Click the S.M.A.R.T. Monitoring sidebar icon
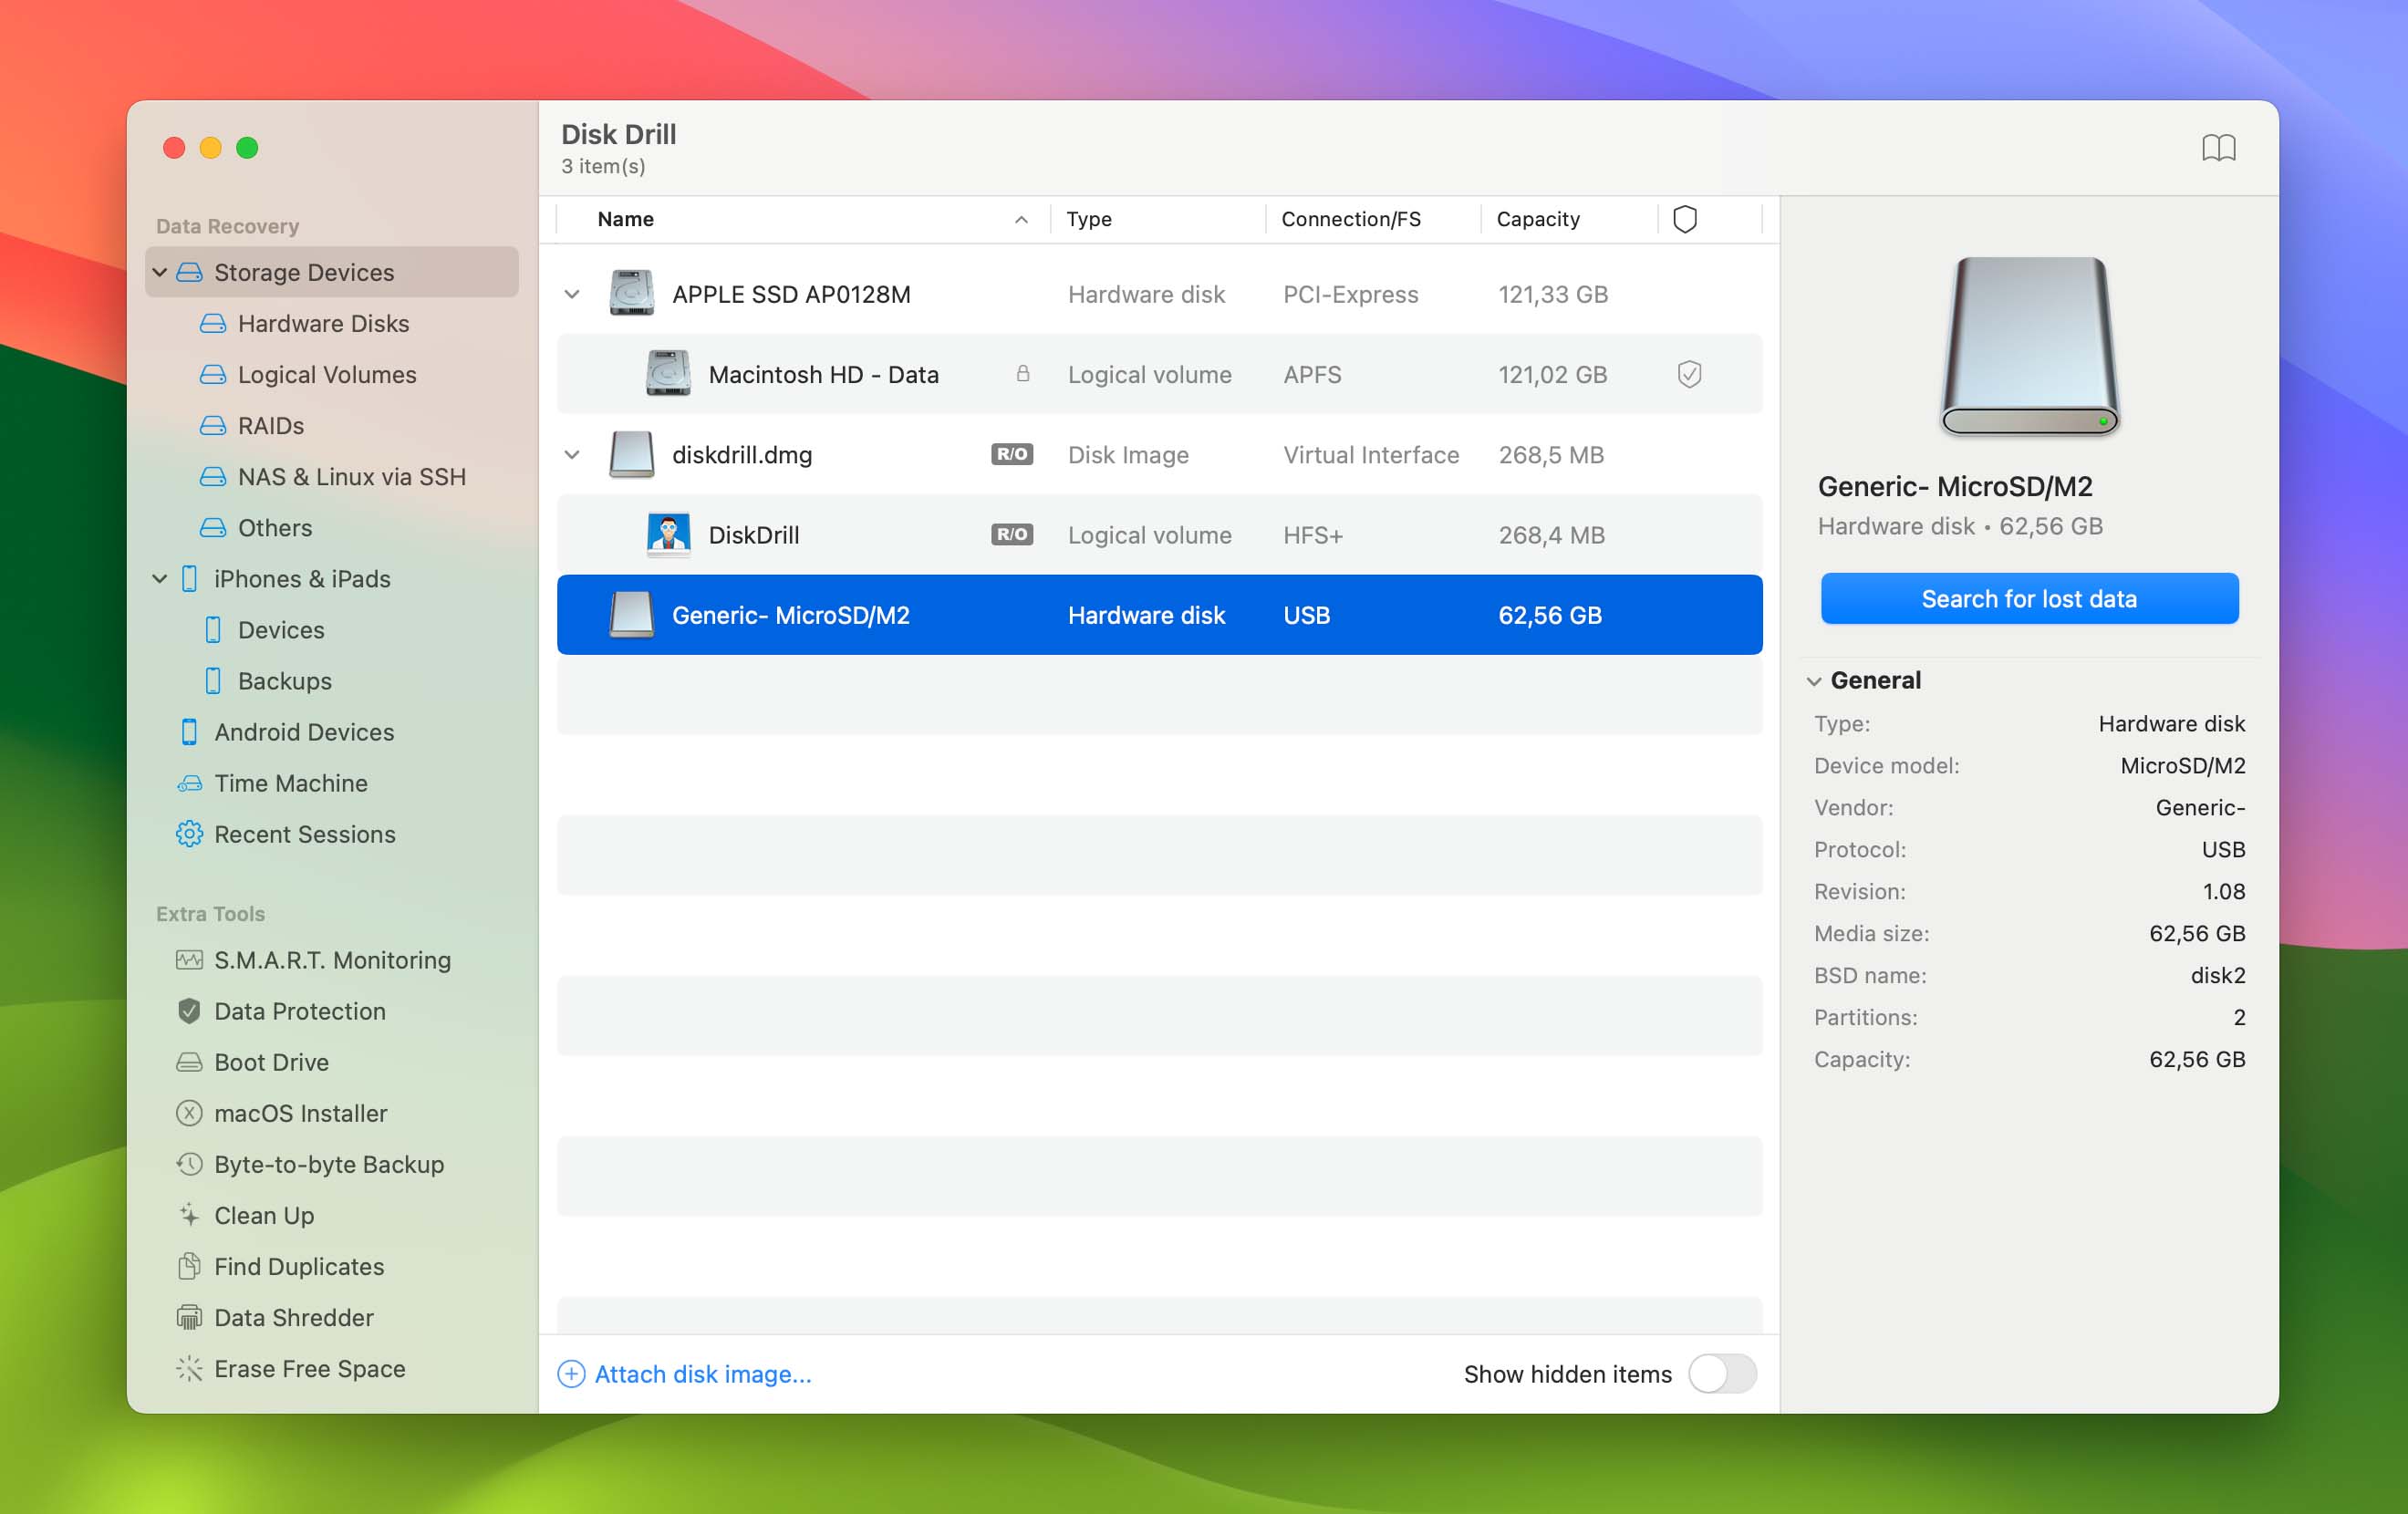The height and width of the screenshot is (1514, 2408). (189, 960)
